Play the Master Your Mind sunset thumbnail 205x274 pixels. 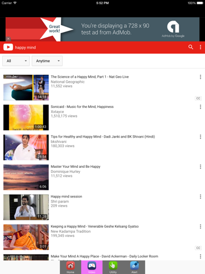tap(26, 177)
